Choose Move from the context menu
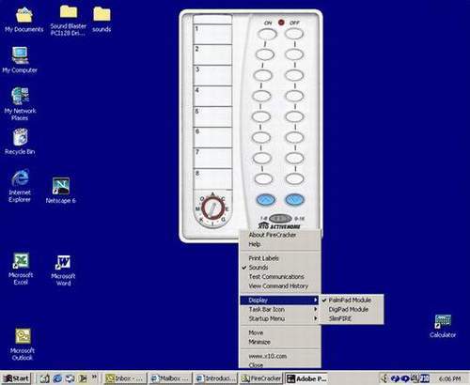 tap(256, 332)
